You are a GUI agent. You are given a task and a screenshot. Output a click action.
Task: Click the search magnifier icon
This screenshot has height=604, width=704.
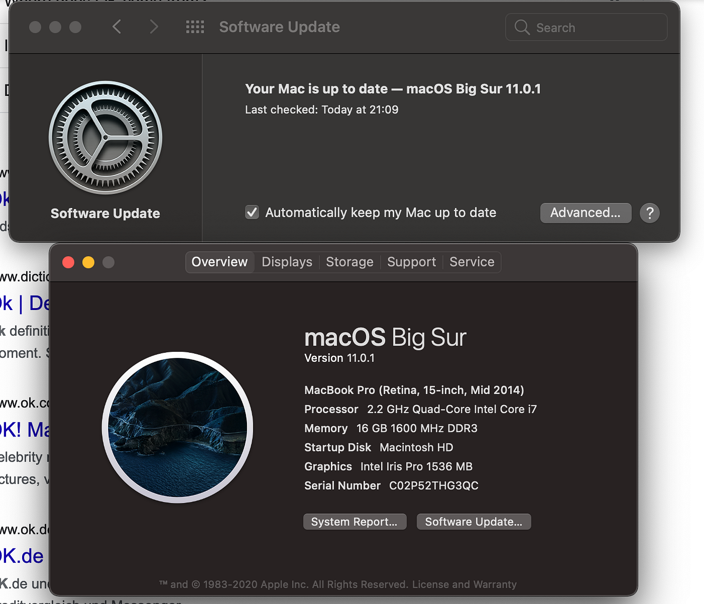click(522, 27)
